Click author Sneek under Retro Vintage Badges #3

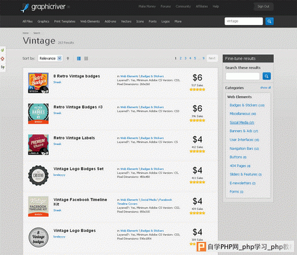[x=57, y=113]
